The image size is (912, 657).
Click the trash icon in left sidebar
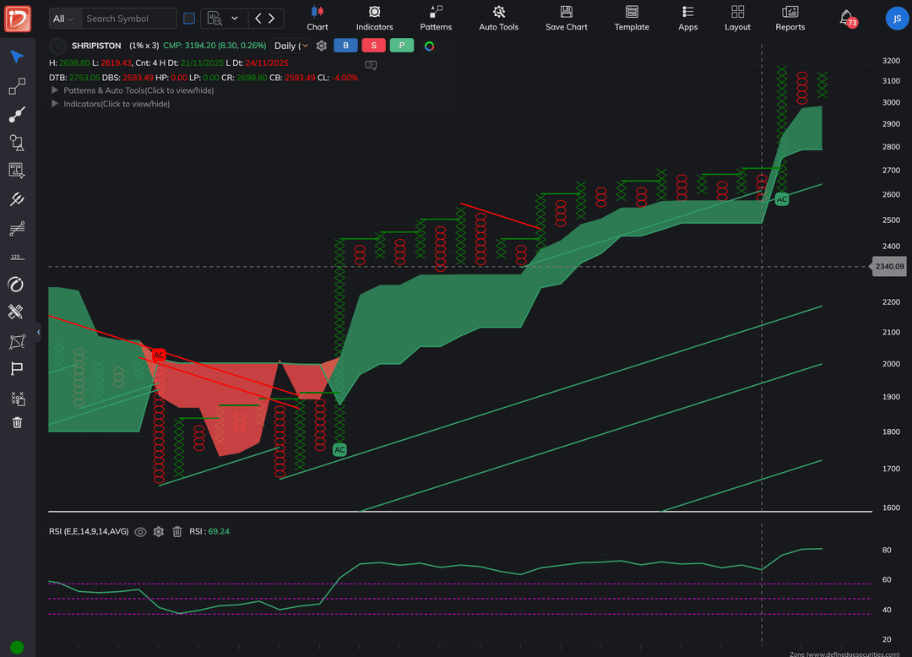[17, 422]
